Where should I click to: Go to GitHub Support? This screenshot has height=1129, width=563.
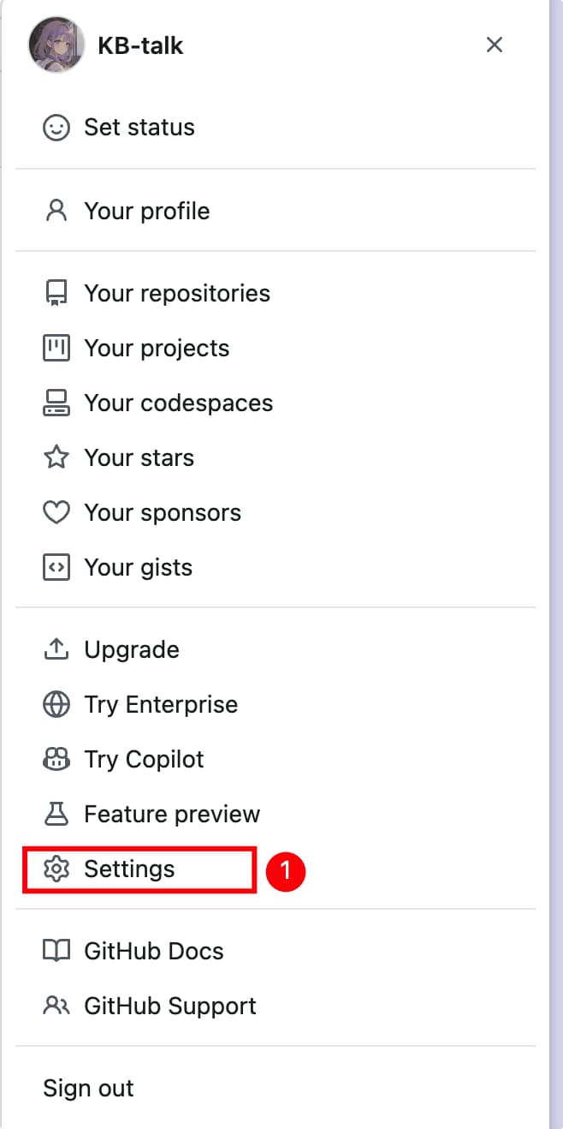[169, 1006]
